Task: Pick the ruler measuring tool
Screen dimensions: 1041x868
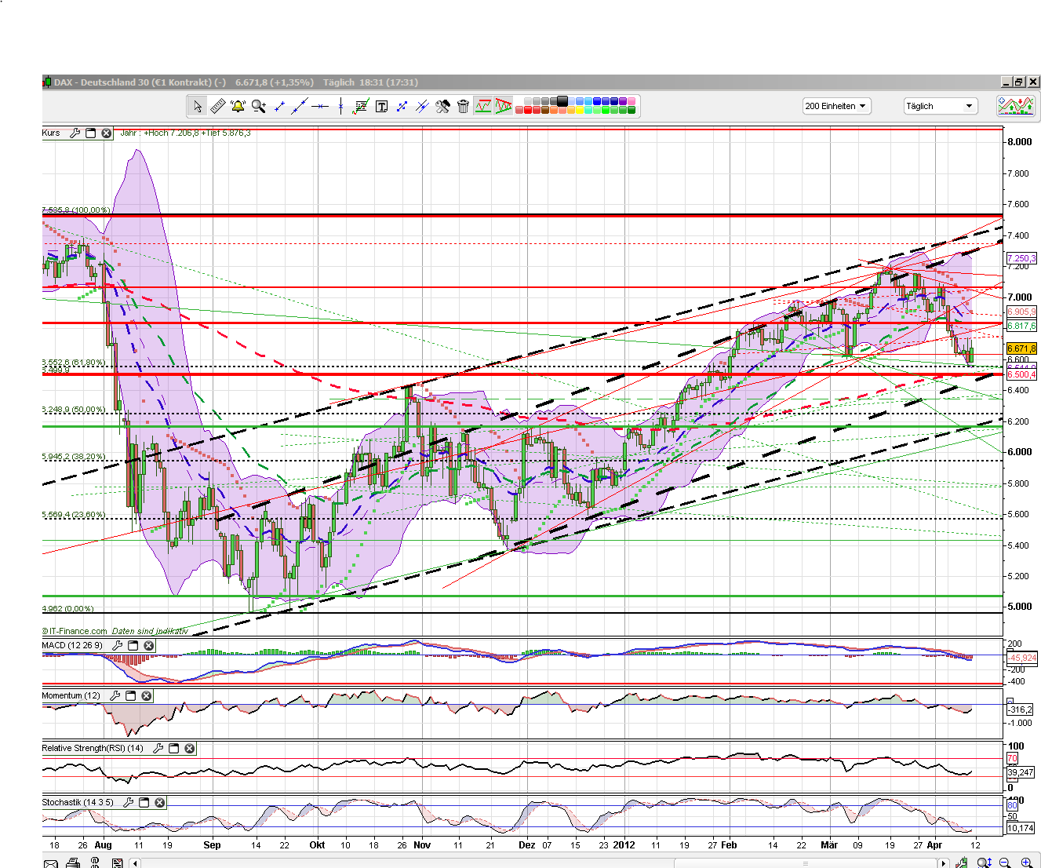Action: point(218,106)
